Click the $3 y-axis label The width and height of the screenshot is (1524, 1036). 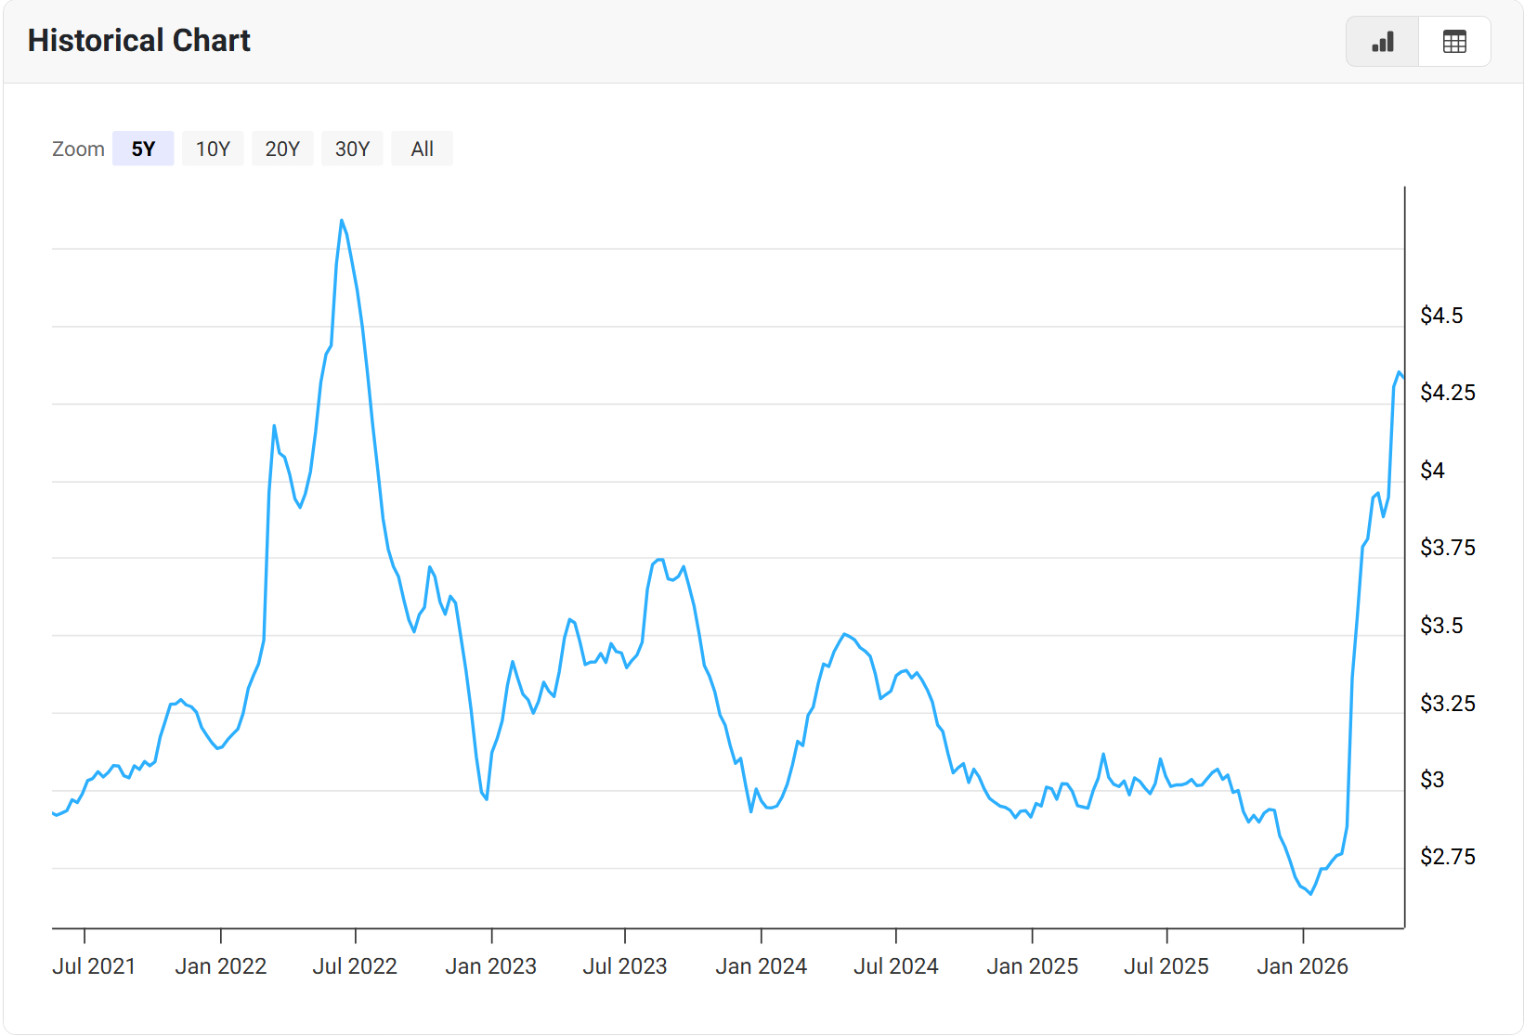[x=1432, y=780]
